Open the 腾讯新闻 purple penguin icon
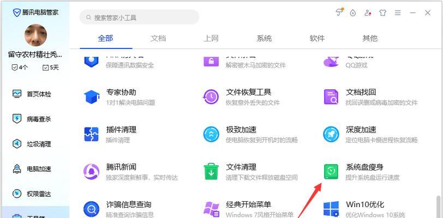This screenshot has width=443, height=218. (x=92, y=172)
